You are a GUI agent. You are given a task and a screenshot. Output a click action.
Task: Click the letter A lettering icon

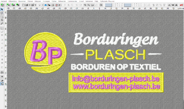(169, 5)
